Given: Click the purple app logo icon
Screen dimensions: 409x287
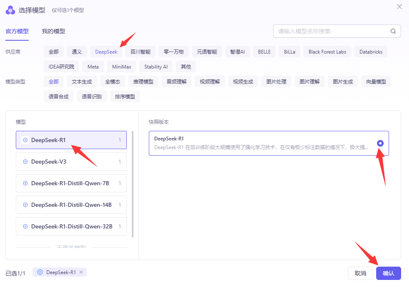Looking at the screenshot, I should click(x=10, y=10).
